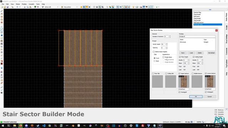
Task: Click the lightbulb dynamic lights toolbar icon
Action: pos(133,7)
